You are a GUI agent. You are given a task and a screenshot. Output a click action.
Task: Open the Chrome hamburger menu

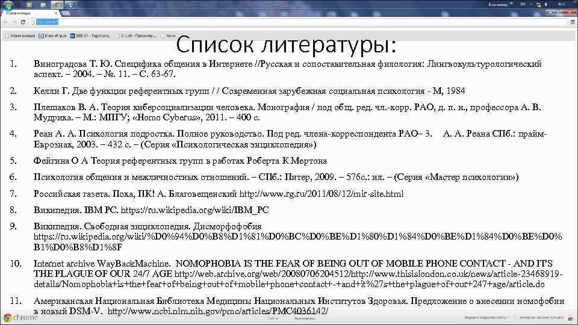[573, 22]
